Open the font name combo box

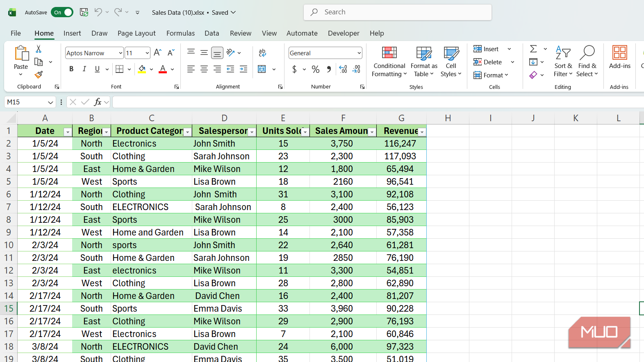(94, 53)
